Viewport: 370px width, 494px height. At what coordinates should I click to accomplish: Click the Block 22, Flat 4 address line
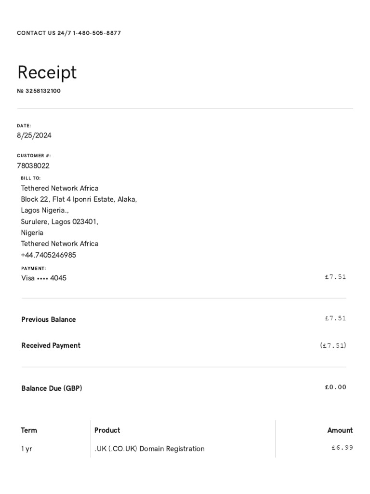(x=79, y=199)
